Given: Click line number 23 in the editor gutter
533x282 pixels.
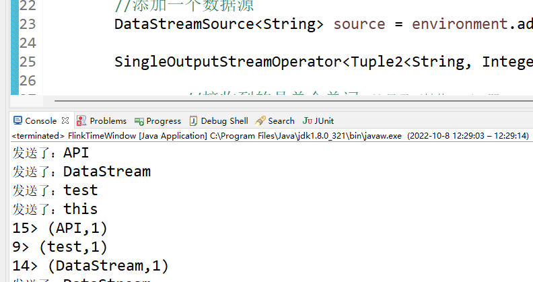Looking at the screenshot, I should point(27,25).
